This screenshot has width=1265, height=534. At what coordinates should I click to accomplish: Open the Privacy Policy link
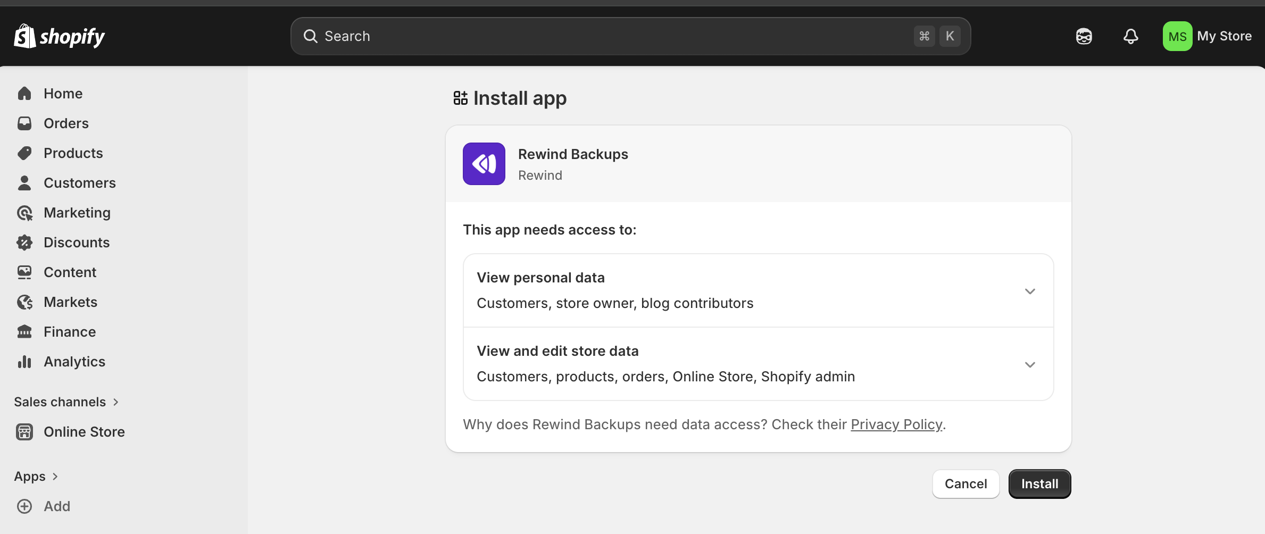896,424
